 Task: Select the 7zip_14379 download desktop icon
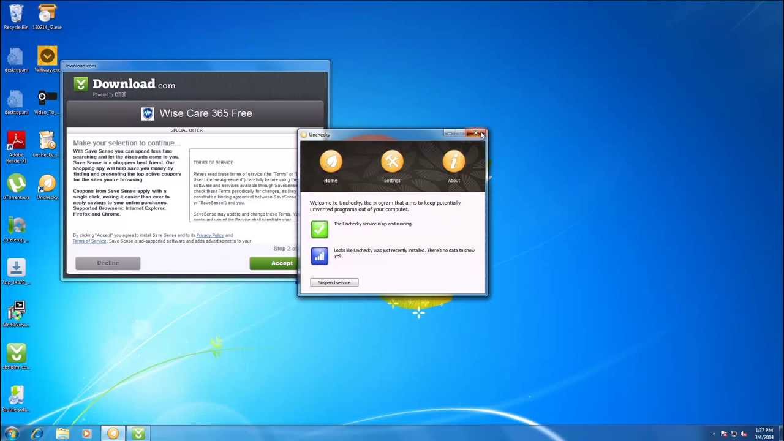[16, 272]
